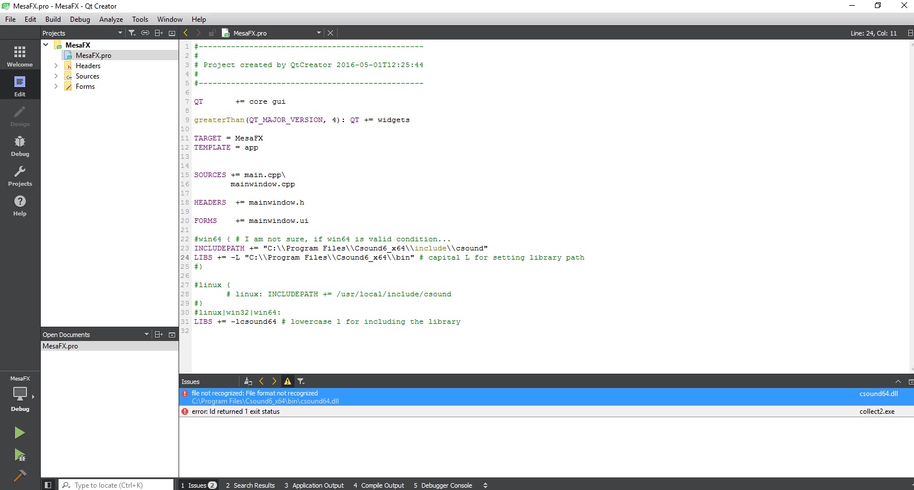Screen dimensions: 914x490
Task: Collapse the MesaFX project tree node
Action: click(46, 45)
